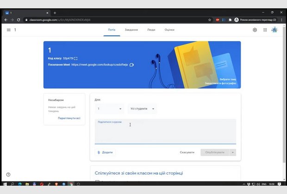
Task: Open File Explorer from taskbar
Action: (27, 184)
